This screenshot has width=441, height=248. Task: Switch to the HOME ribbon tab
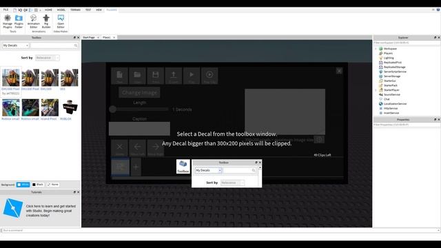pyautogui.click(x=48, y=10)
